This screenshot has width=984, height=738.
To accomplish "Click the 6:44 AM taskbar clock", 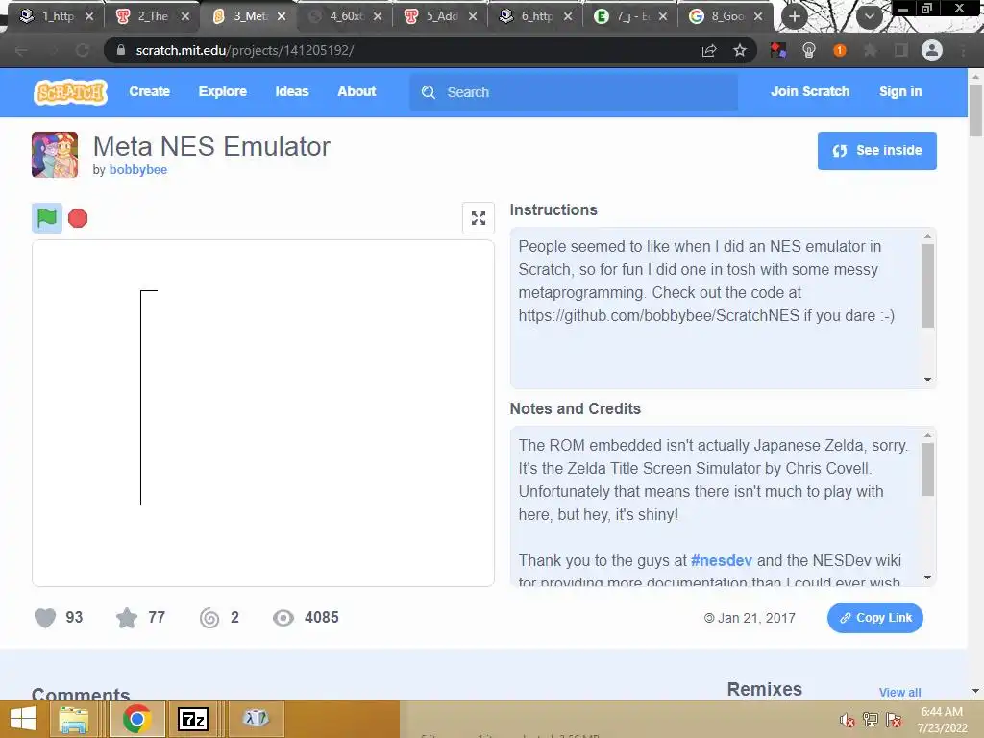I will click(942, 712).
